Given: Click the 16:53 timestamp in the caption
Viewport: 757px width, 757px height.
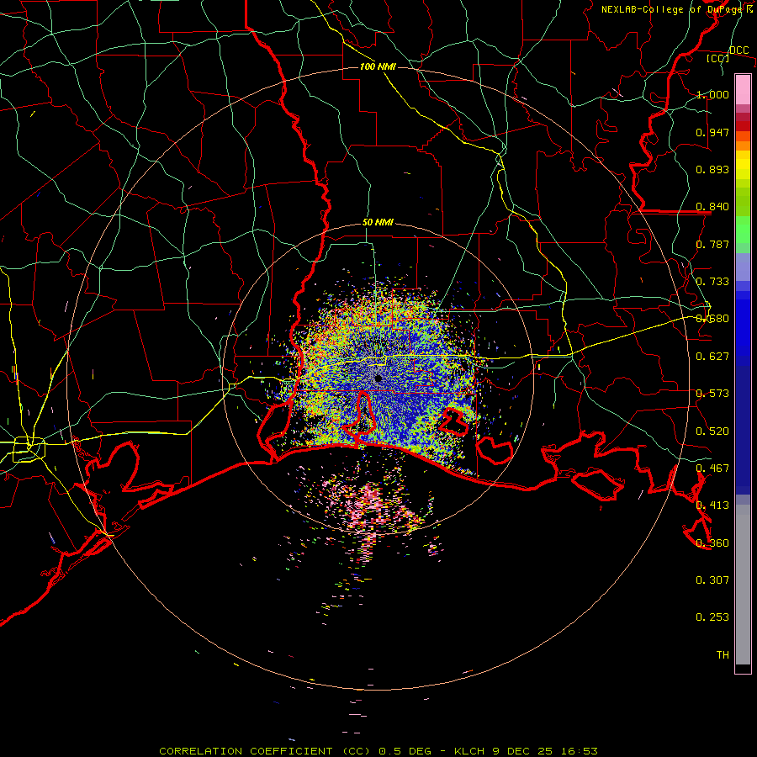Looking at the screenshot, I should tap(579, 751).
